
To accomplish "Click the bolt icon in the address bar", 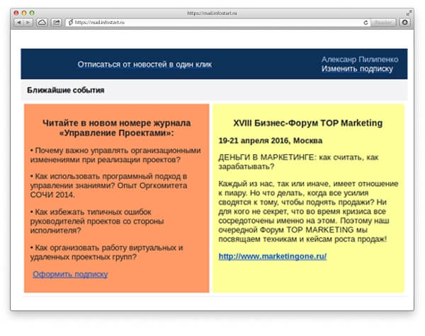I will coord(71,23).
